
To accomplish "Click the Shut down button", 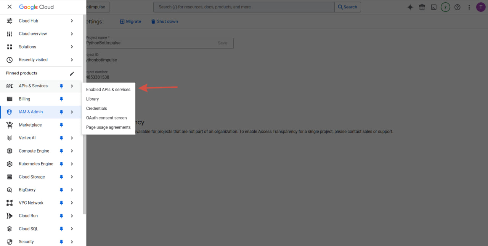I will (x=164, y=21).
